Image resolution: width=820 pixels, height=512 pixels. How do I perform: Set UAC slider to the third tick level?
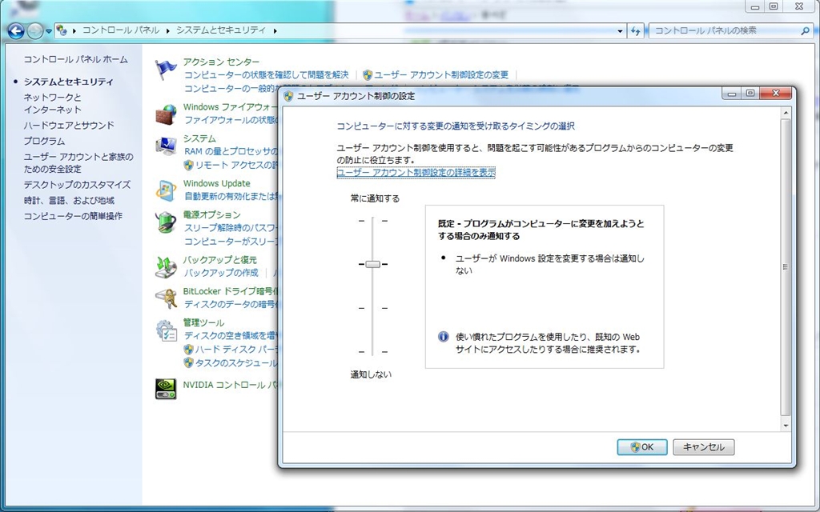[373, 308]
